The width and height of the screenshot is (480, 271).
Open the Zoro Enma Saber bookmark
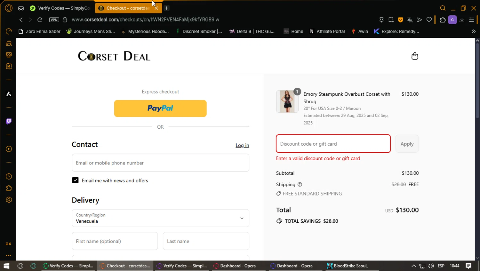point(39,31)
